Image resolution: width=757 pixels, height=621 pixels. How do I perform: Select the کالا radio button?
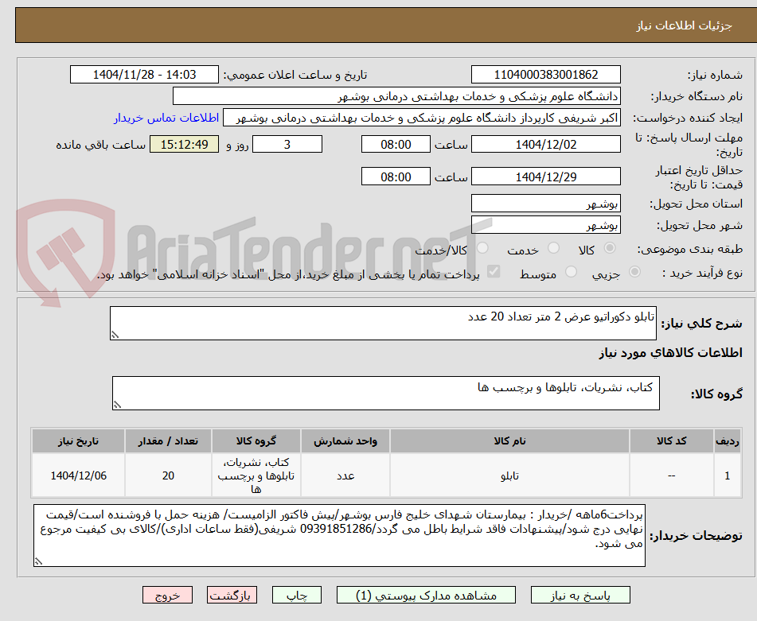pyautogui.click(x=610, y=248)
